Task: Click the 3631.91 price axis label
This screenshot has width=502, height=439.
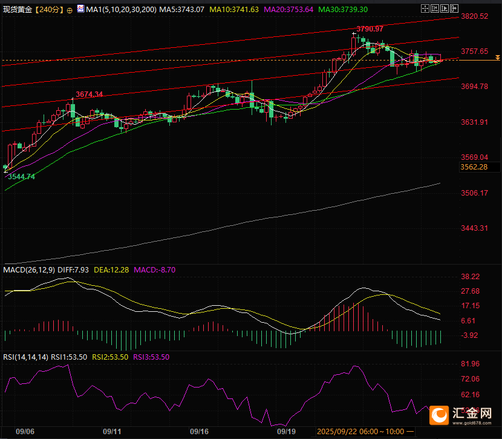Action: coord(474,122)
